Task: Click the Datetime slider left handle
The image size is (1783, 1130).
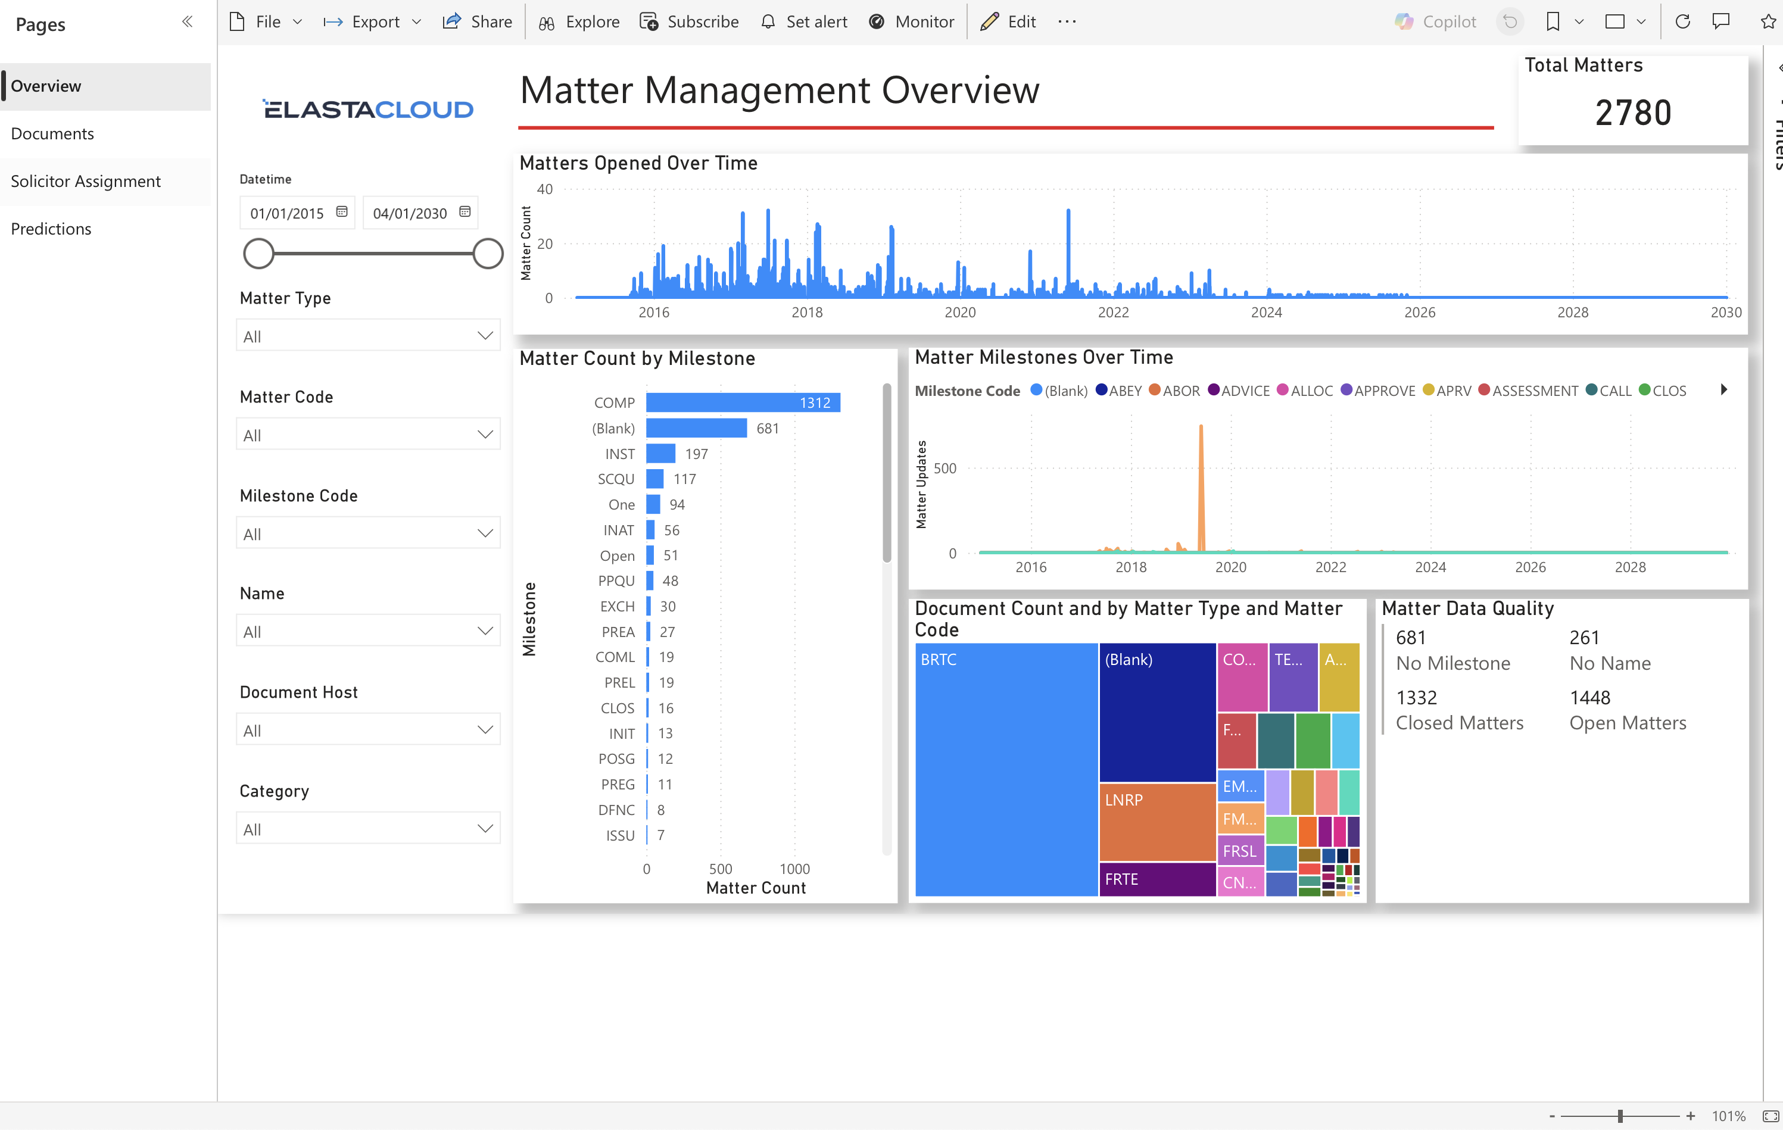Action: click(258, 254)
